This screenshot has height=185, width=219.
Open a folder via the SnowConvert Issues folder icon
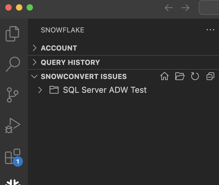(x=180, y=76)
